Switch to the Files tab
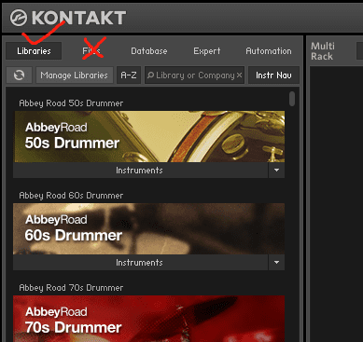363x342 pixels. (x=91, y=51)
